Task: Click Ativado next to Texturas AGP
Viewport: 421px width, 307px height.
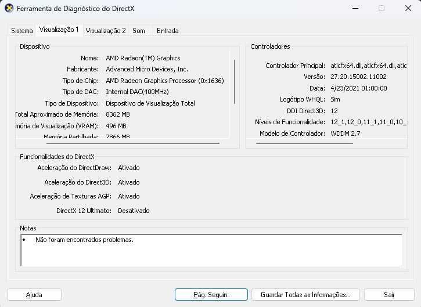Action: coord(129,196)
